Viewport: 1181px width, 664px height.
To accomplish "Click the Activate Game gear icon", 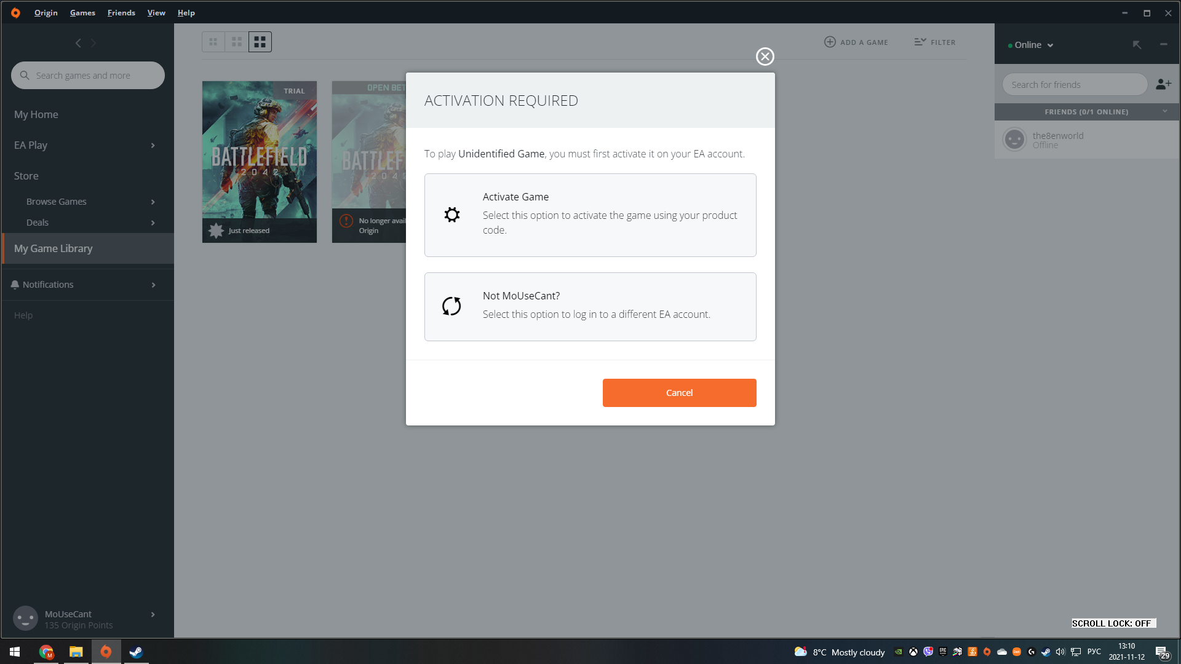I will coord(452,215).
